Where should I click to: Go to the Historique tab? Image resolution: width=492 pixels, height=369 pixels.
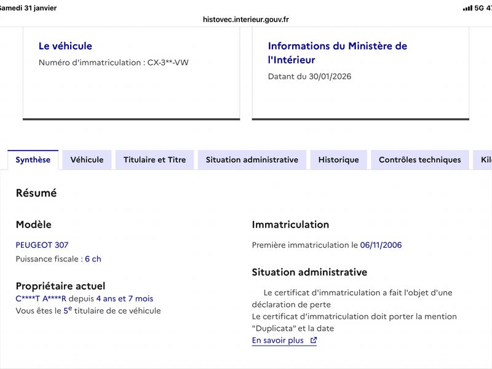point(338,160)
